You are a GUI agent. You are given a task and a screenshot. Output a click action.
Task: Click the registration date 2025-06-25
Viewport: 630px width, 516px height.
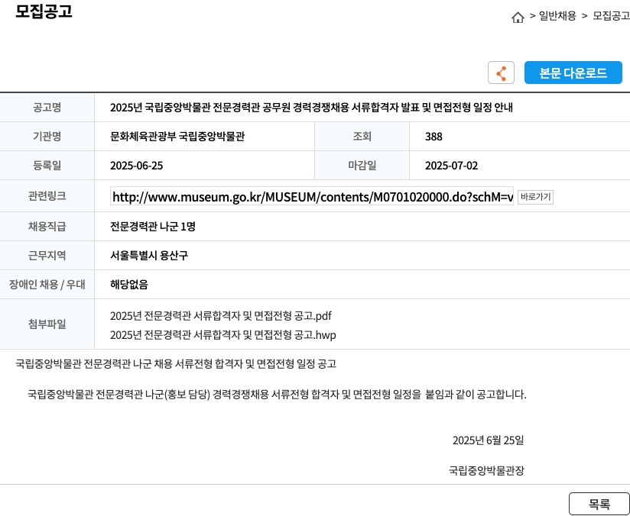click(137, 166)
